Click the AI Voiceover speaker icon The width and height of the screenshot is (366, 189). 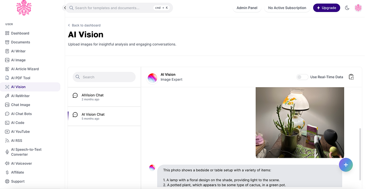pyautogui.click(x=7, y=163)
